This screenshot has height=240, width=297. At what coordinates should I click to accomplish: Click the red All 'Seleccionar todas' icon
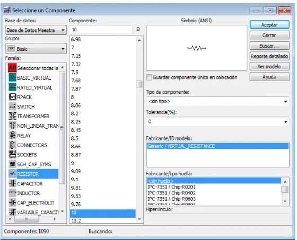click(13, 68)
